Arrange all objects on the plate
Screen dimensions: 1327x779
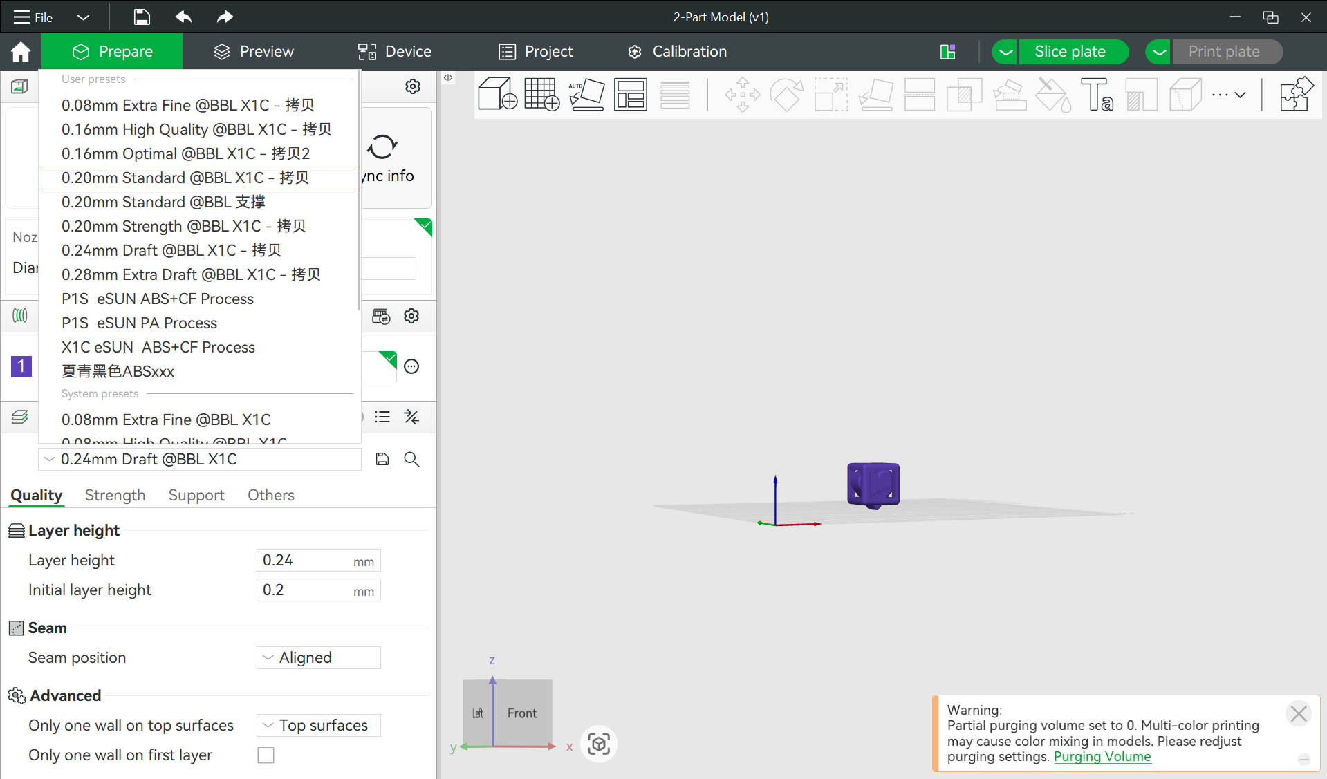pos(630,94)
